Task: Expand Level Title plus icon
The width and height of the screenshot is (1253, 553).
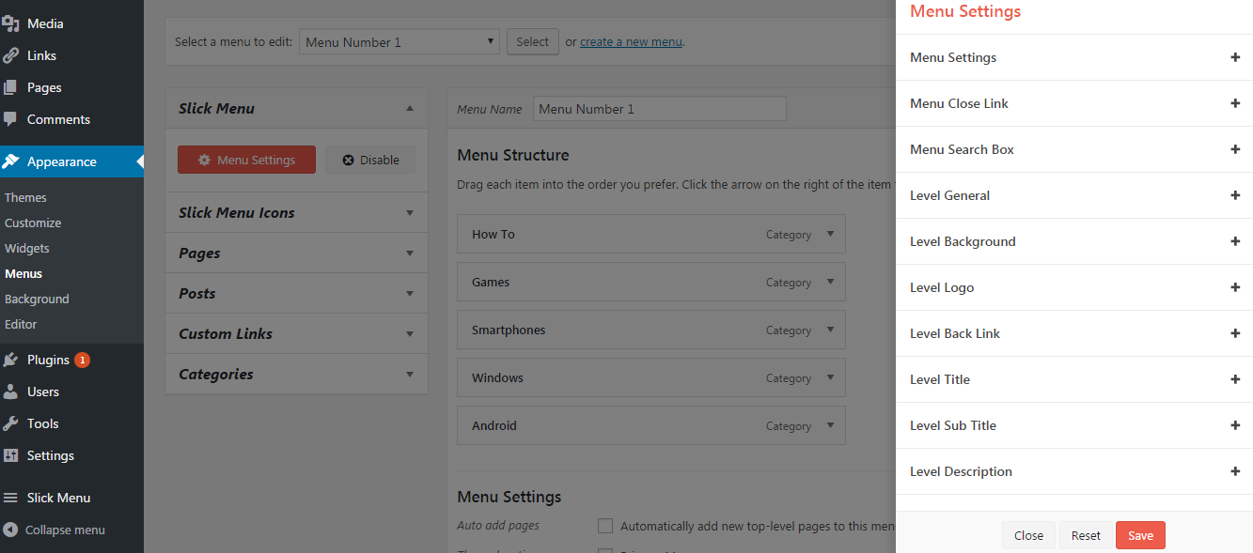Action: click(1235, 379)
